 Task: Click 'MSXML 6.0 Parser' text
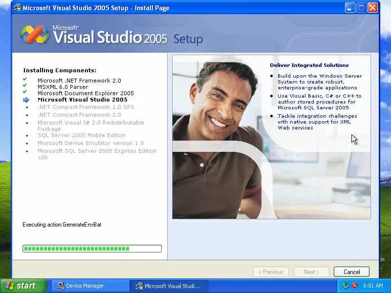point(63,87)
